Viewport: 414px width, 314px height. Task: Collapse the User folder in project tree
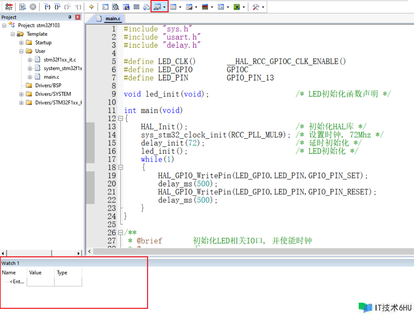point(21,51)
